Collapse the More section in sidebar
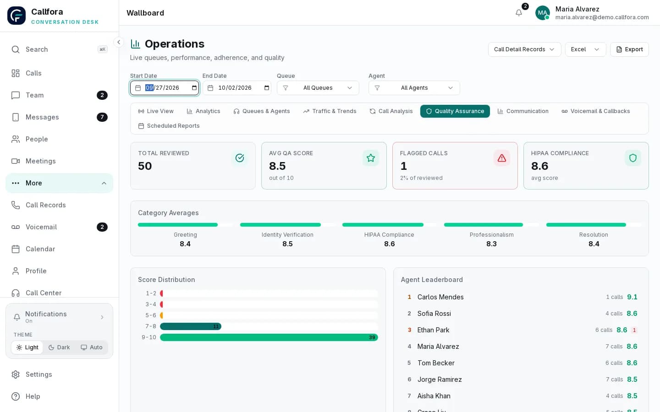The image size is (660, 412). pos(59,183)
